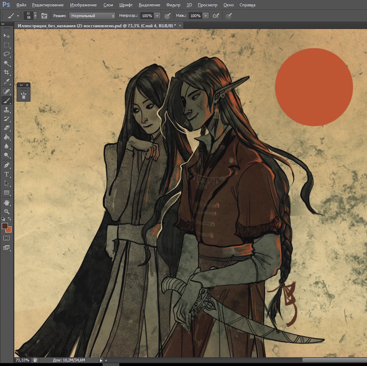The height and width of the screenshot is (366, 367).
Task: Select the Crop tool
Action: coord(7,72)
